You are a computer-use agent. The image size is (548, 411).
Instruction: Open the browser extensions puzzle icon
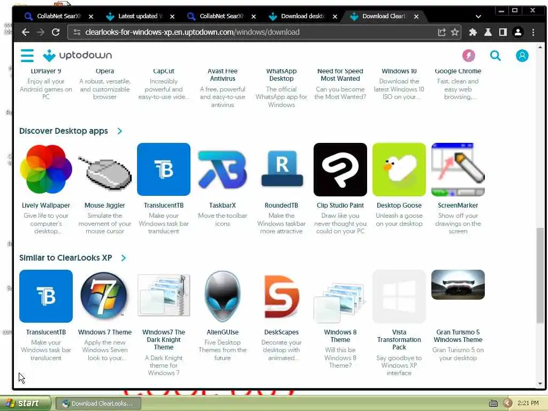point(473,33)
